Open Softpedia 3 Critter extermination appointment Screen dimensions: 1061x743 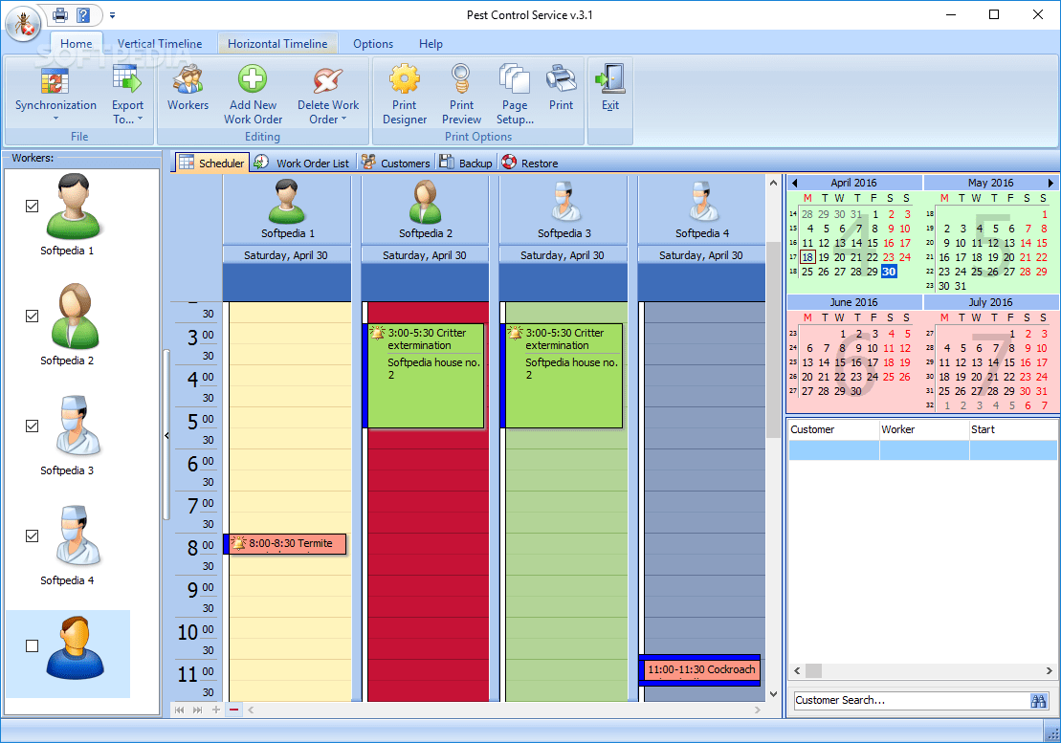(x=563, y=375)
